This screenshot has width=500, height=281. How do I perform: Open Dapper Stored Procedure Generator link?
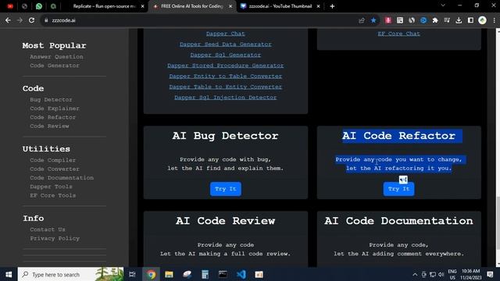[x=226, y=66]
